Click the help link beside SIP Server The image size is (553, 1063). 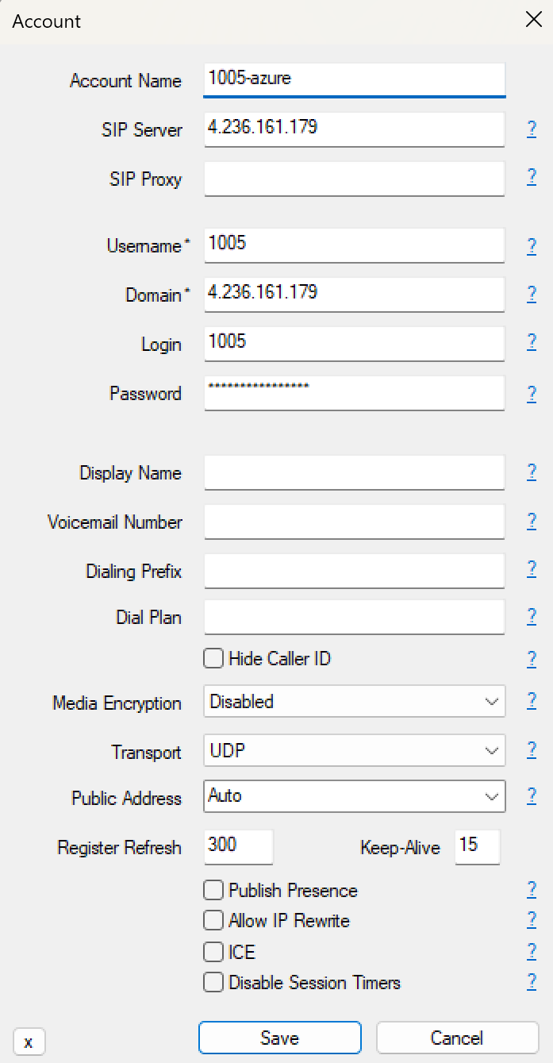(x=532, y=129)
